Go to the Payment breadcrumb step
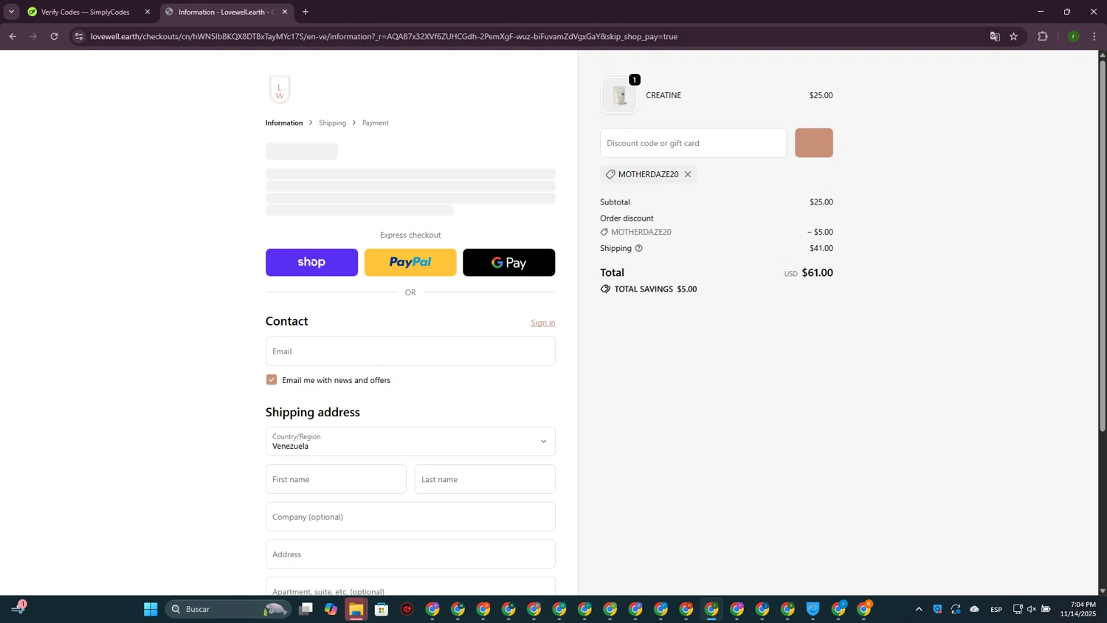The height and width of the screenshot is (623, 1107). (375, 123)
